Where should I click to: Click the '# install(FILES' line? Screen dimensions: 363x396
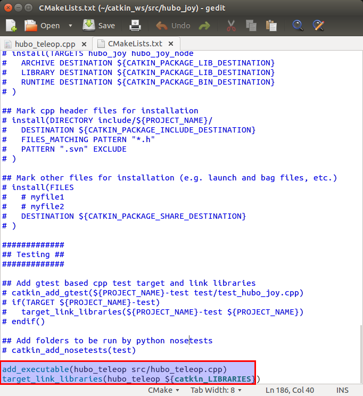[x=38, y=187]
